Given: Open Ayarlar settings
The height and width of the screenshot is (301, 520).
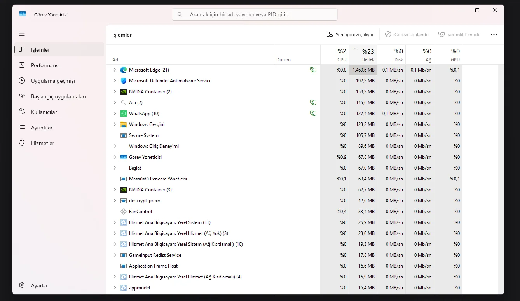Looking at the screenshot, I should [59, 285].
